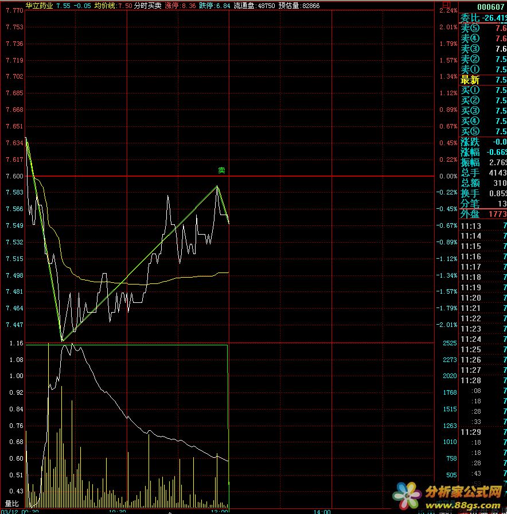
Task: Click the 505 volume axis label
Action: coord(451,475)
